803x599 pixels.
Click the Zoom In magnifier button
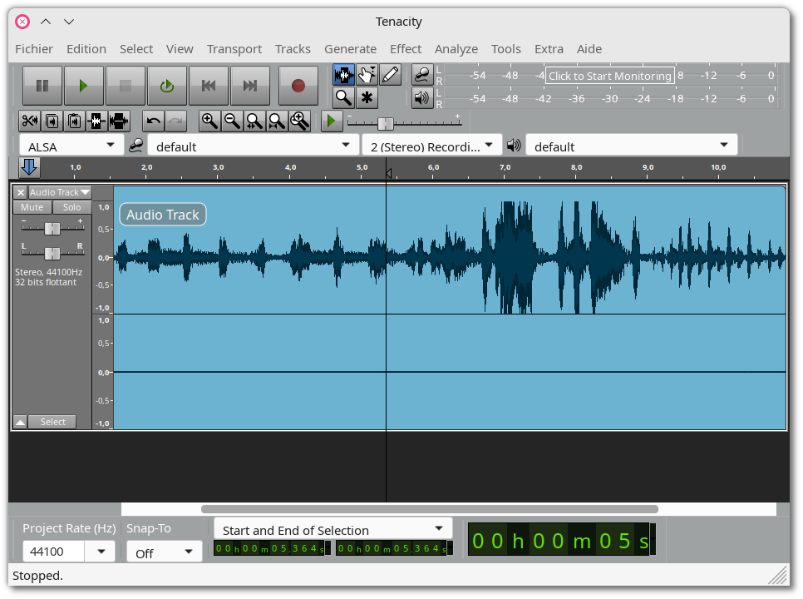point(209,121)
